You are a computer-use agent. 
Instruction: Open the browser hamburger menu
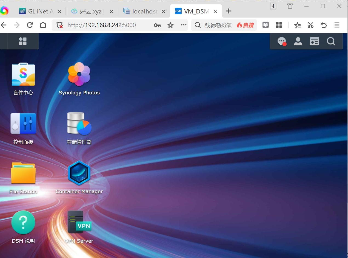[337, 25]
